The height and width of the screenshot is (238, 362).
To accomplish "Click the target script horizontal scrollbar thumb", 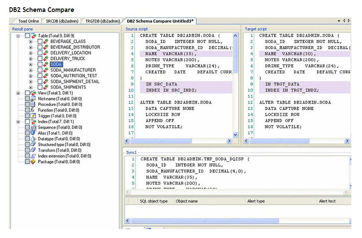I will 279,141.
